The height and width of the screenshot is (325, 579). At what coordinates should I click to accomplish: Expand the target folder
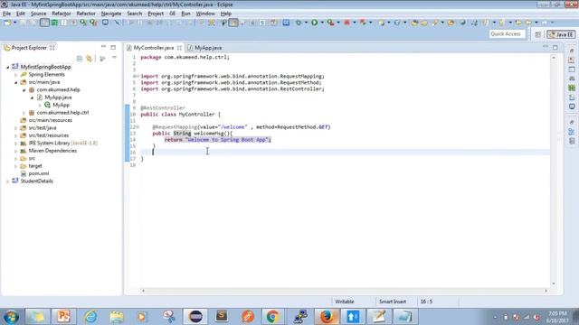[x=16, y=166]
